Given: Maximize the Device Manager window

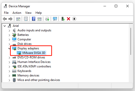Looking at the screenshot, I should [116, 6].
